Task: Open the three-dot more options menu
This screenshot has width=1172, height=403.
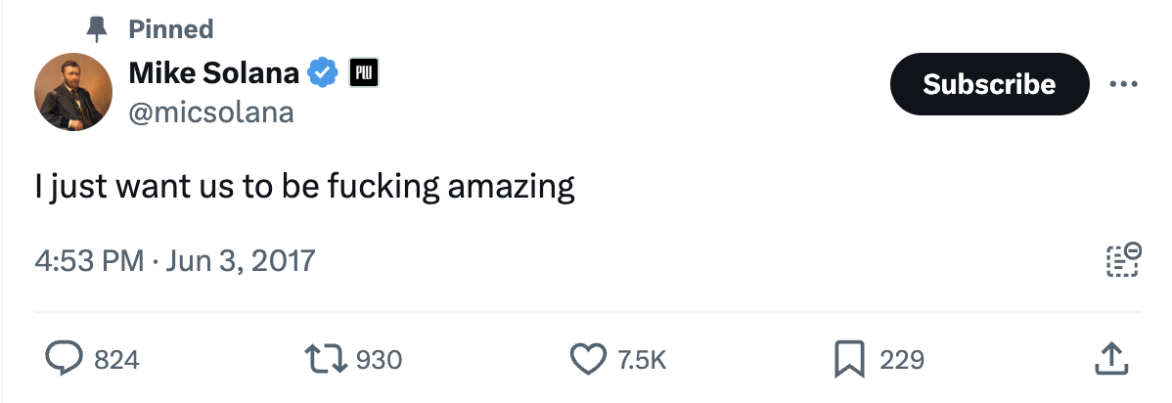Action: point(1124,85)
